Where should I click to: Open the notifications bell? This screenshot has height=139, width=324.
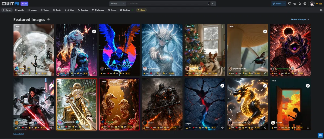click(x=300, y=4)
